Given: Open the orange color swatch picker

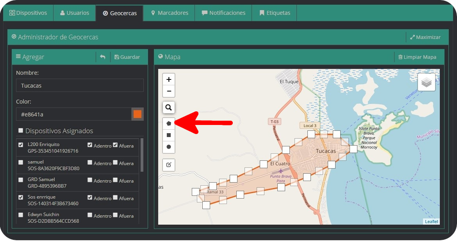Looking at the screenshot, I should [137, 114].
